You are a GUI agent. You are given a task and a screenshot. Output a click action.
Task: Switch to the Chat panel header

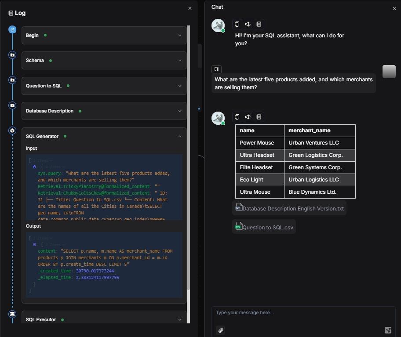point(217,7)
